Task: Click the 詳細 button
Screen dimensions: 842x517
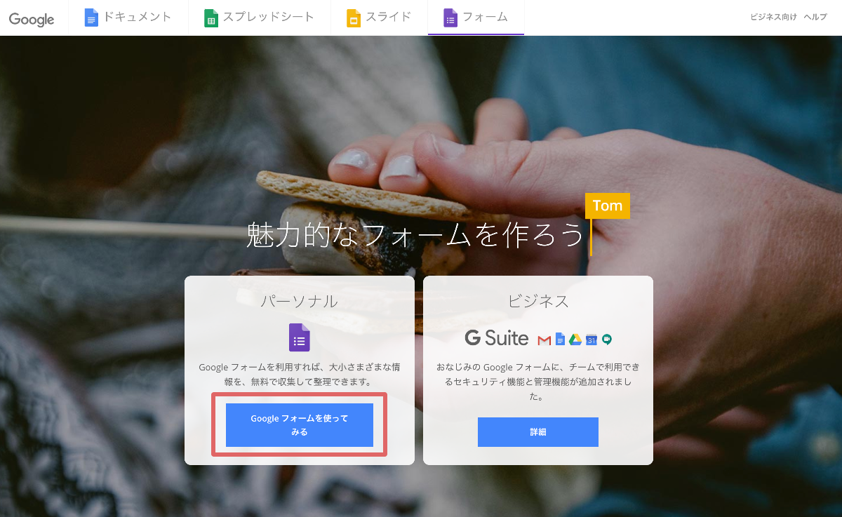Action: [538, 432]
